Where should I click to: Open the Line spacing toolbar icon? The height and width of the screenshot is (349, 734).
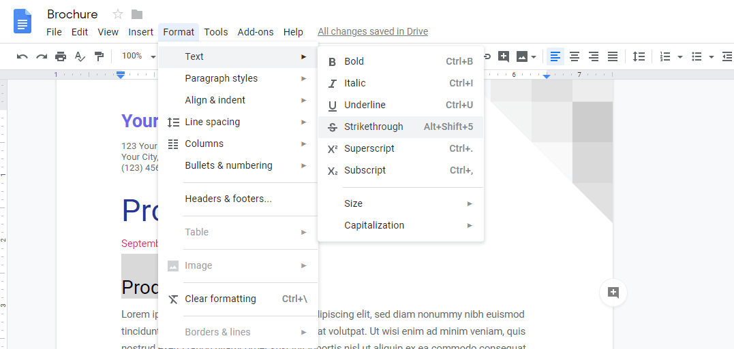pos(639,56)
